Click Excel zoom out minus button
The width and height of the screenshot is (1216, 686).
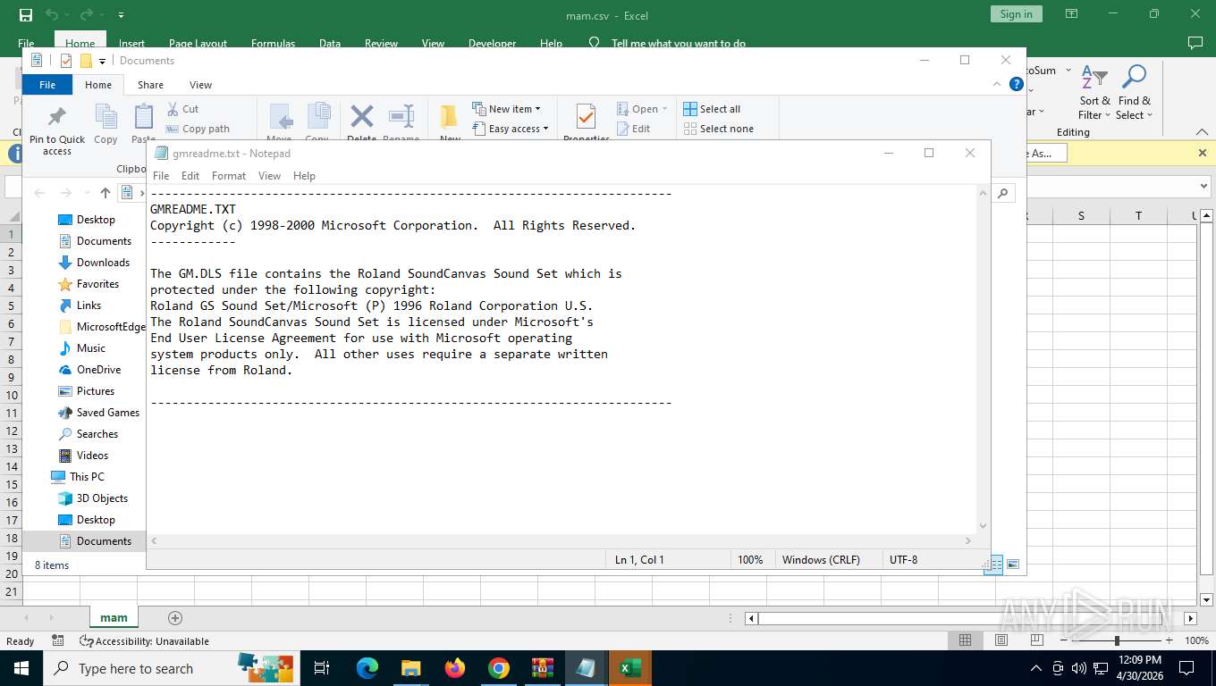click(1065, 640)
